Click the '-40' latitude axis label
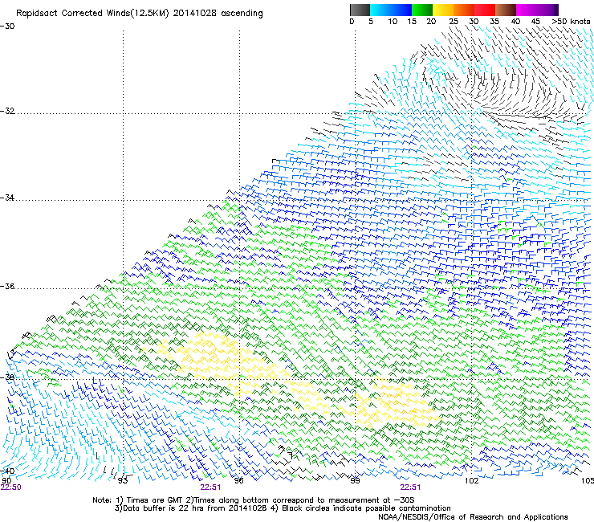Screen dimensions: 594x522 (x=7, y=471)
